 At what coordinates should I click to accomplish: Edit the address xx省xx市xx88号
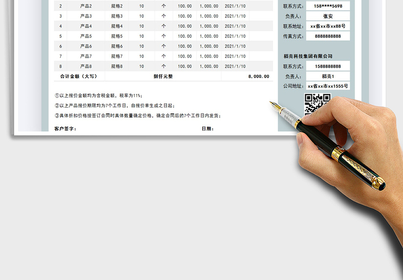point(328,26)
